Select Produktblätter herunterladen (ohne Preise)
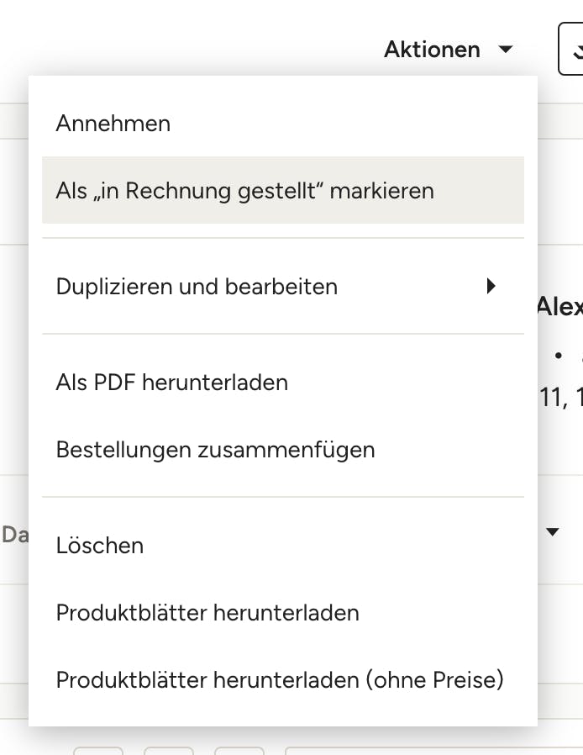Image resolution: width=583 pixels, height=755 pixels. [x=283, y=679]
